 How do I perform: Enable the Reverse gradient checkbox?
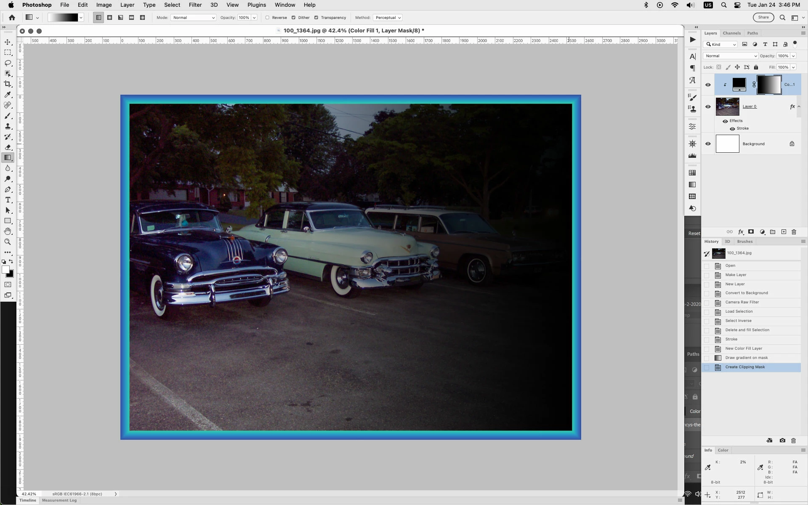click(267, 18)
